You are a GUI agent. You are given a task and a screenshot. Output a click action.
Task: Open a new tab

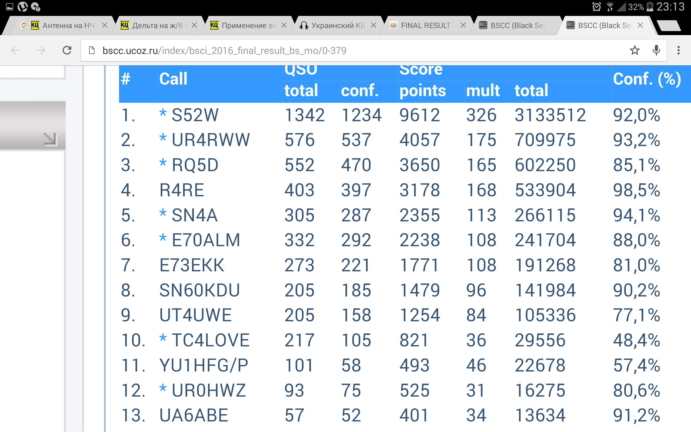pyautogui.click(x=669, y=26)
